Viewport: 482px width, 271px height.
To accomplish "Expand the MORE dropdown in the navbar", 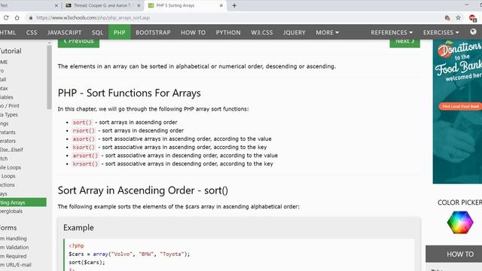I will [327, 32].
